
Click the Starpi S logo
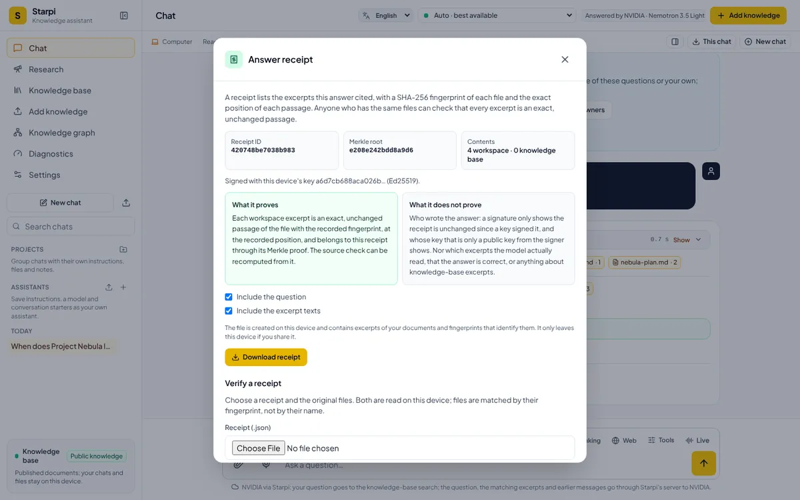coord(18,15)
